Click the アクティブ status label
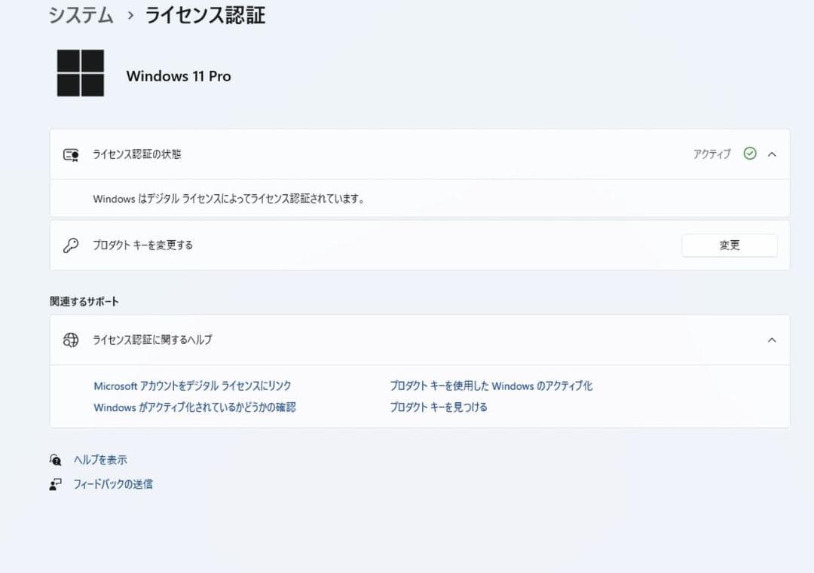814x573 pixels. 711,154
